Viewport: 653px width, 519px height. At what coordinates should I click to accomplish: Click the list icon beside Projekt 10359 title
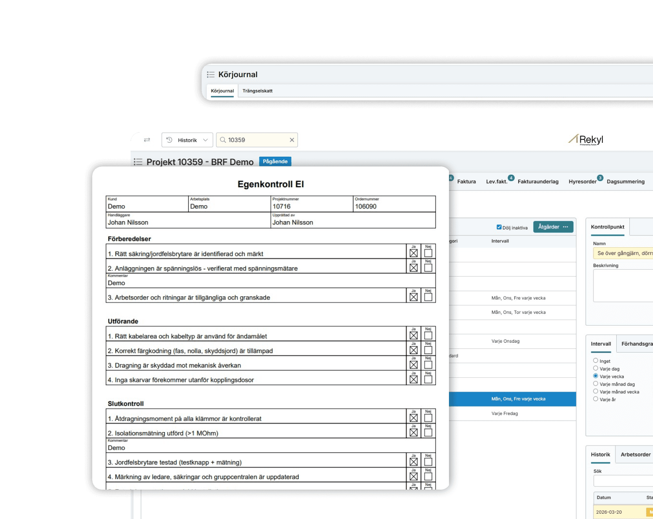click(138, 162)
